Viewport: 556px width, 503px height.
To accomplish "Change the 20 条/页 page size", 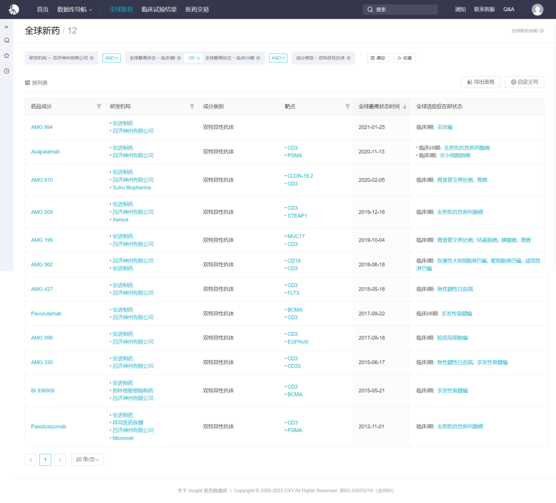I will click(88, 460).
